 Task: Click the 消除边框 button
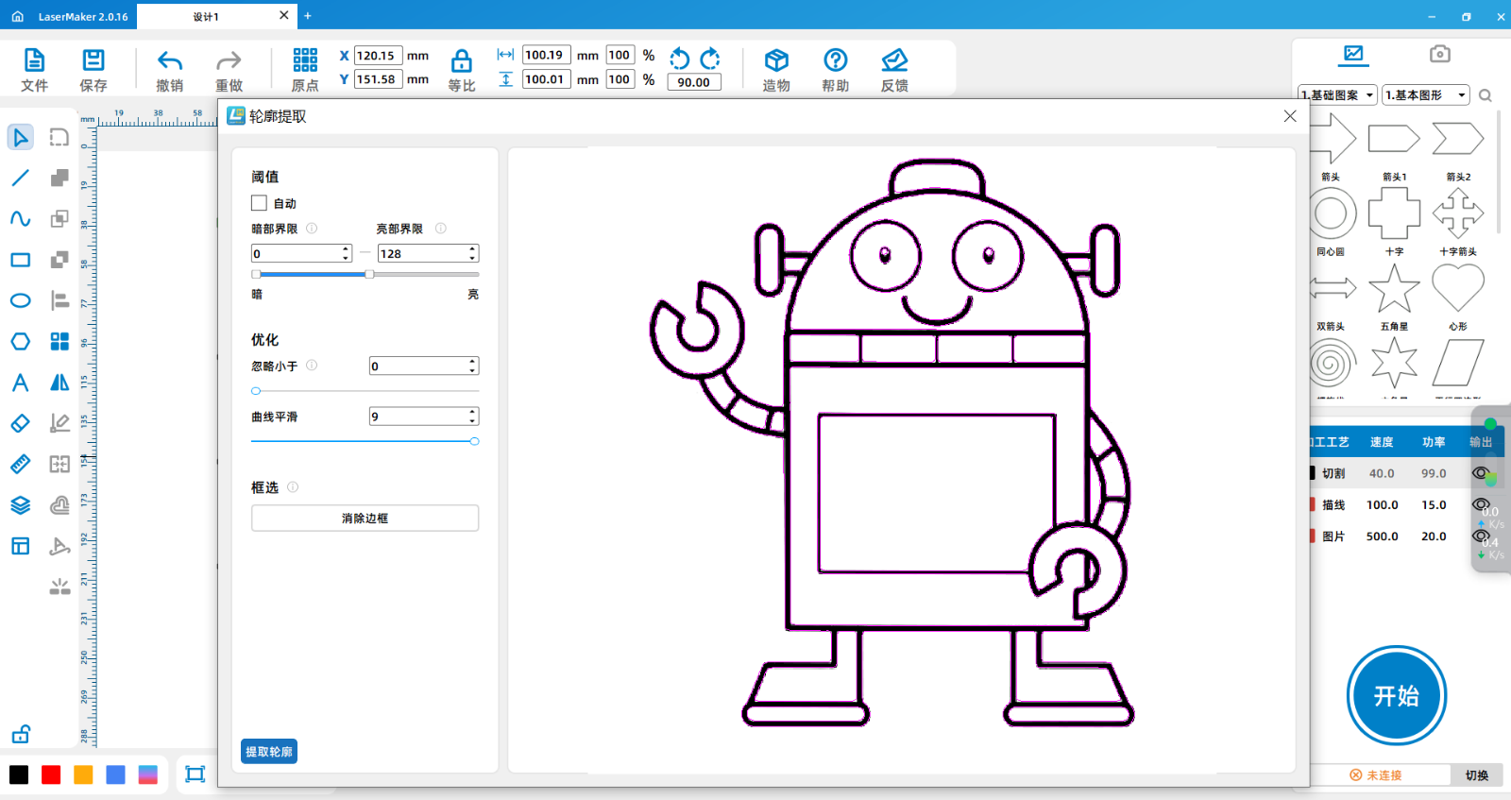pyautogui.click(x=365, y=519)
